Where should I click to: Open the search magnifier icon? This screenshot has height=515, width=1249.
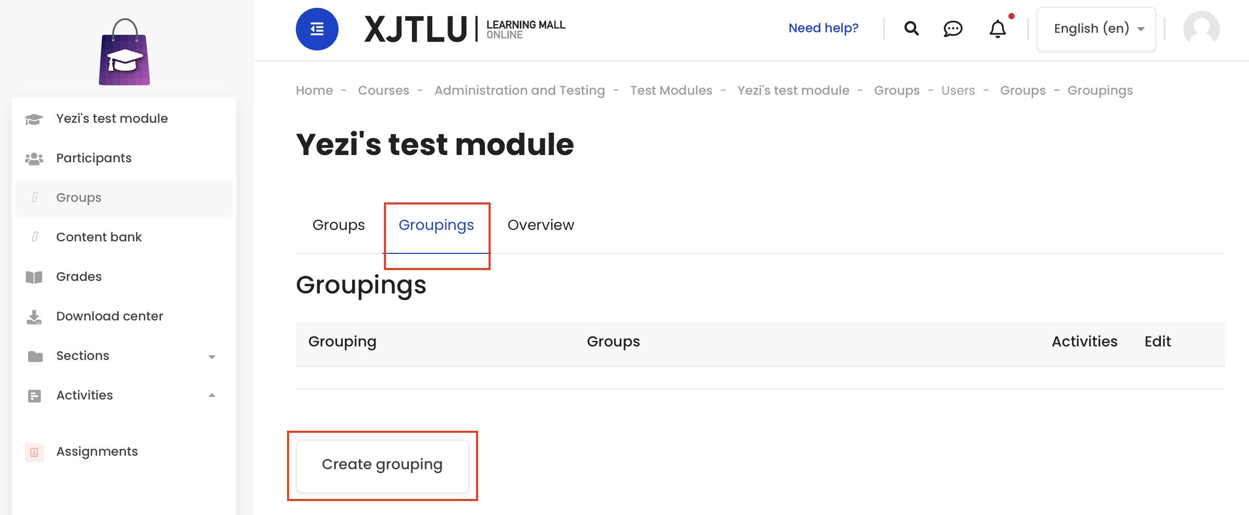coord(911,29)
